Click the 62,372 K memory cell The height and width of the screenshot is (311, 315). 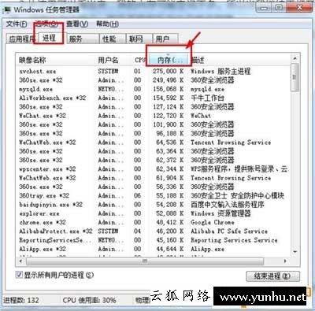pos(170,161)
